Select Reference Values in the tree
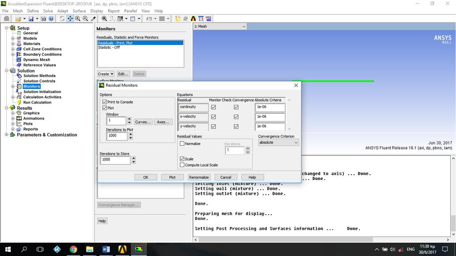Viewport: 456px width, 256px height. [x=40, y=65]
